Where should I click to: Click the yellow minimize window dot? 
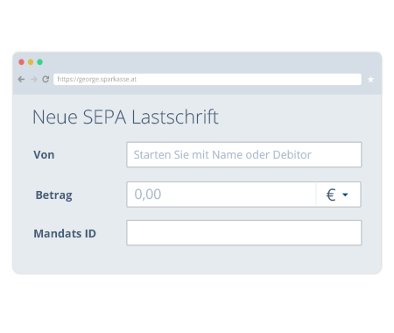[31, 62]
